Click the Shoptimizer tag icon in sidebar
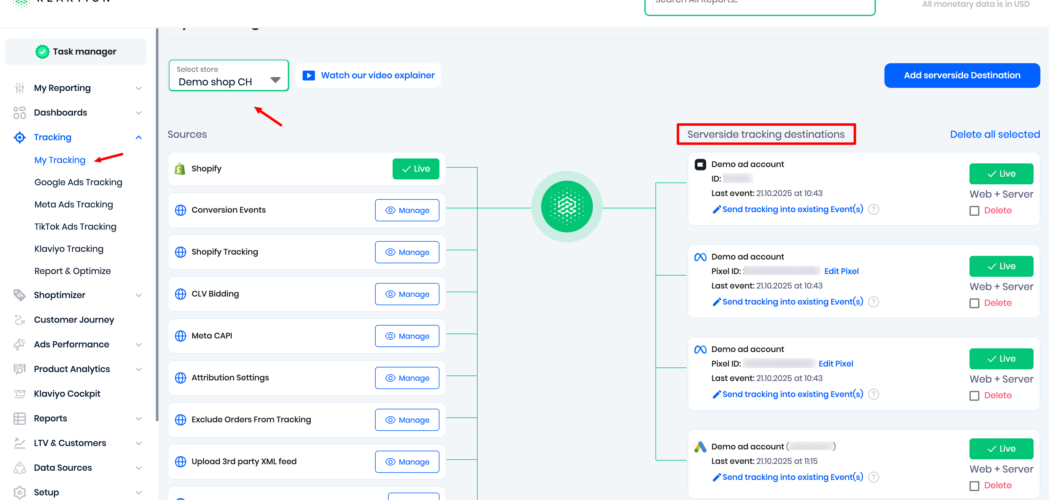This screenshot has height=500, width=1049. pyautogui.click(x=19, y=295)
